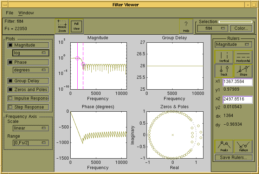The image size is (259, 174).
Task: Click the 'Magnitude' plot title
Action: [98, 38]
